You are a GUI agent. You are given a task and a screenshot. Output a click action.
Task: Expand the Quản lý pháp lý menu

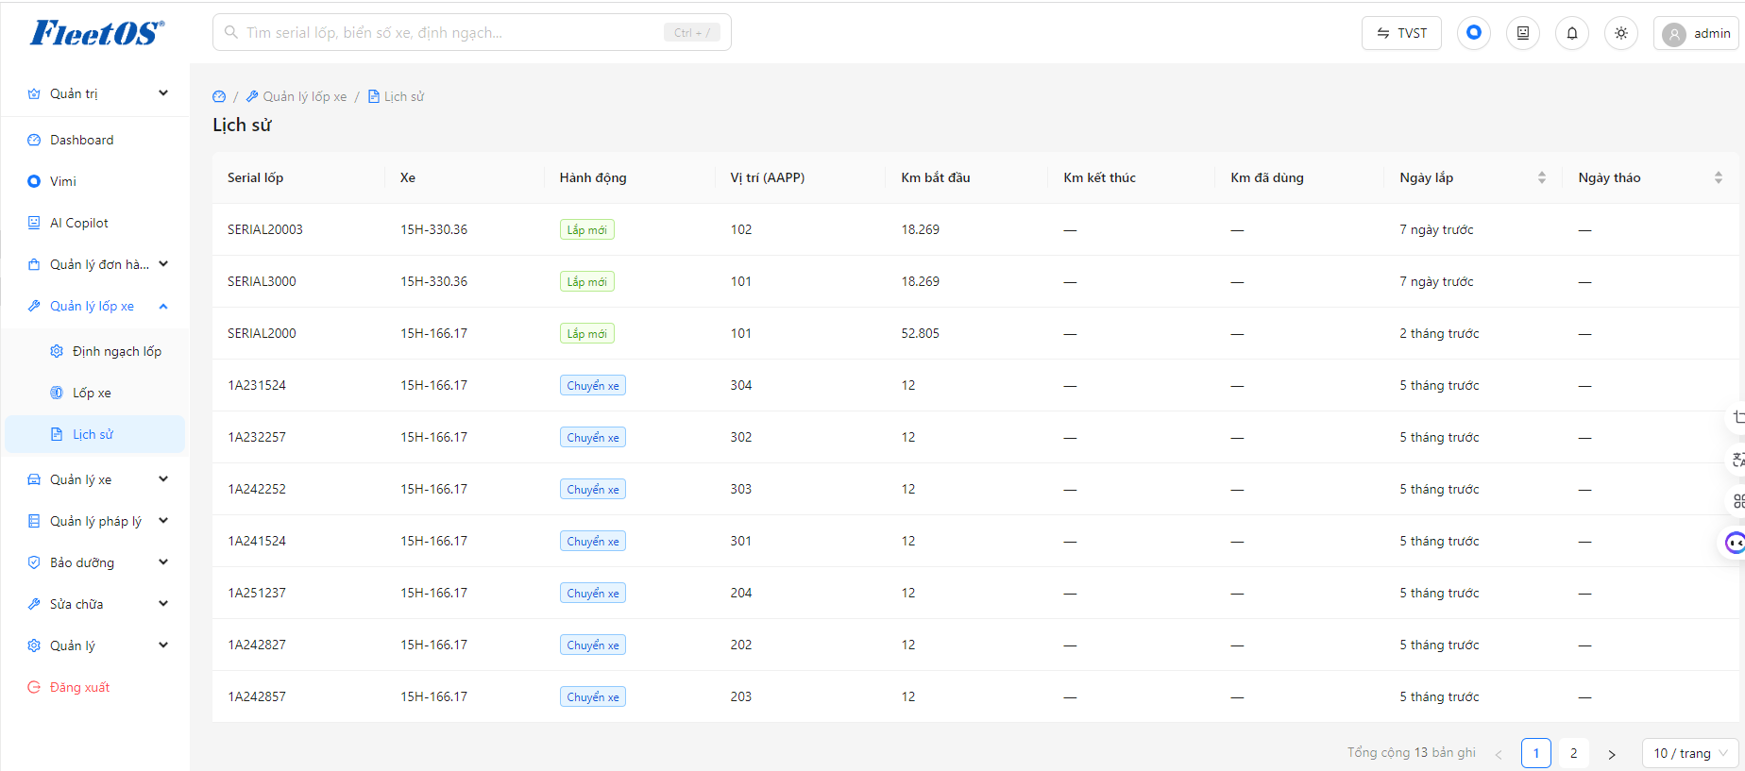click(x=97, y=521)
